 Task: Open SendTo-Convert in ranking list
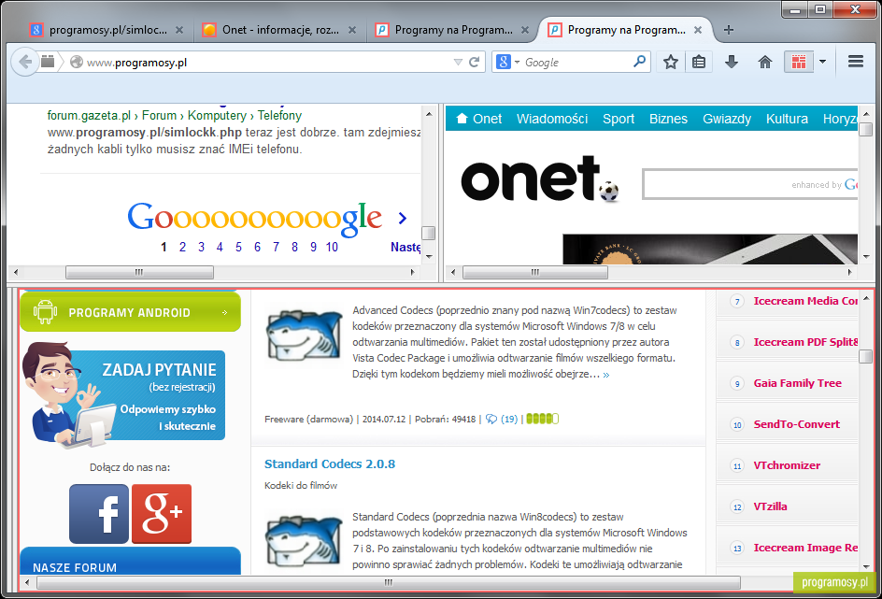tap(796, 424)
